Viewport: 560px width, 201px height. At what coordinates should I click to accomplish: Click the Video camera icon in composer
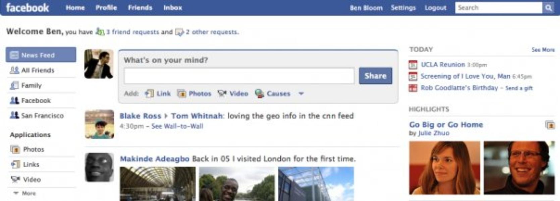click(222, 94)
